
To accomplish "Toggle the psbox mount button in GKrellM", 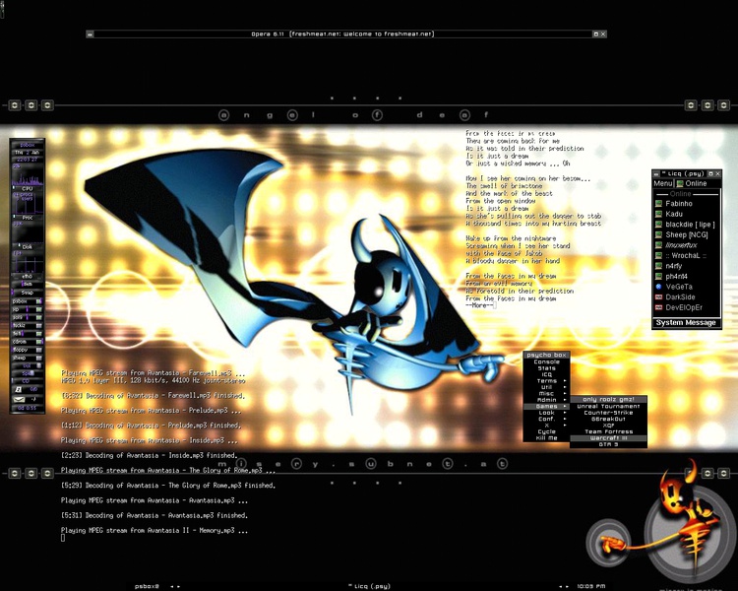I will [39, 301].
